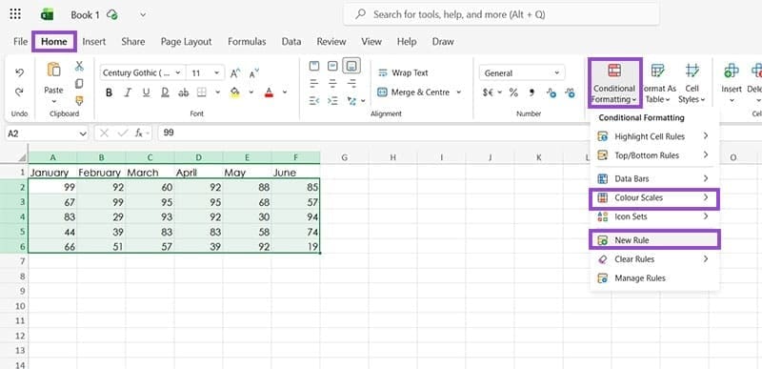Switch to the Formulas tab
762x369 pixels.
247,42
